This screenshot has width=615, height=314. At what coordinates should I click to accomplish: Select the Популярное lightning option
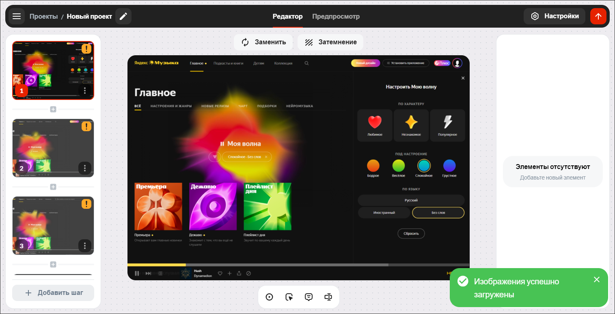coord(447,126)
